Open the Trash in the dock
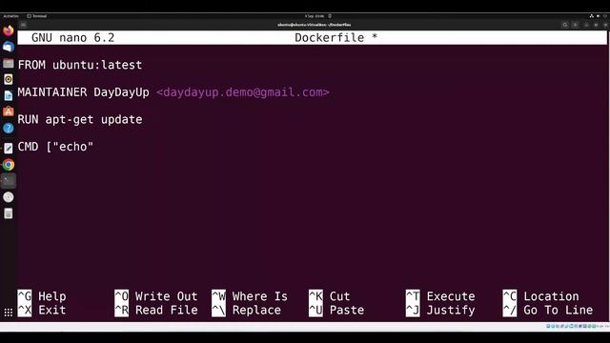This screenshot has width=610, height=343. 9,213
